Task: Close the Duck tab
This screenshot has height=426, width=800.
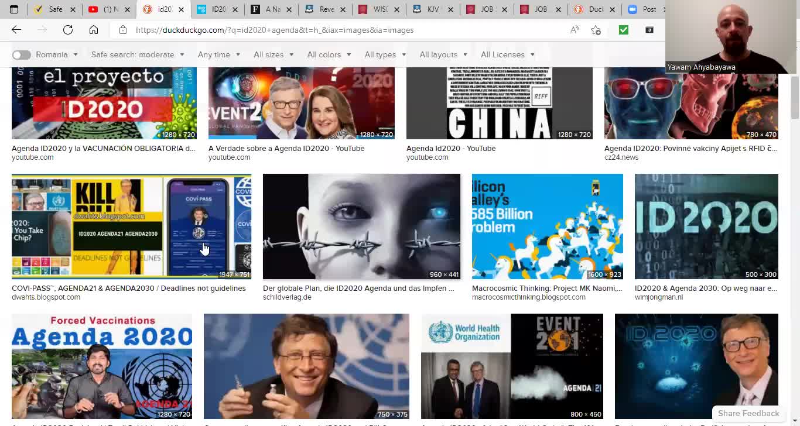Action: click(613, 9)
